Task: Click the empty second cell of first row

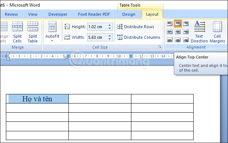Action: pos(100,99)
